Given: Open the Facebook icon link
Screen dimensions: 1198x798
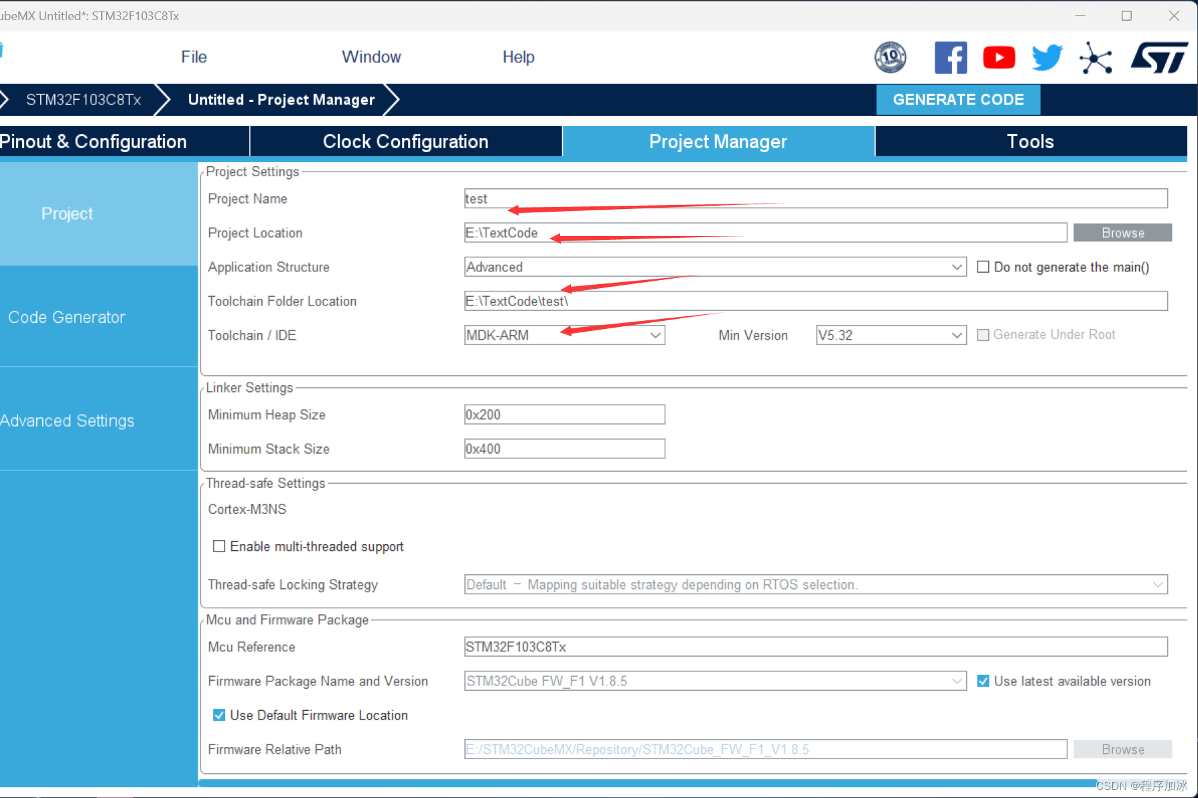Looking at the screenshot, I should pos(950,58).
